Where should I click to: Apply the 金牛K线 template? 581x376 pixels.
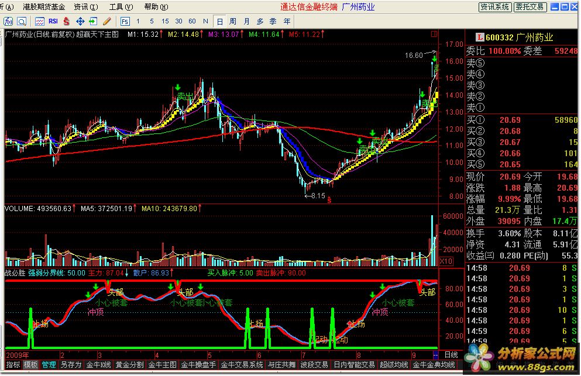tap(98, 365)
